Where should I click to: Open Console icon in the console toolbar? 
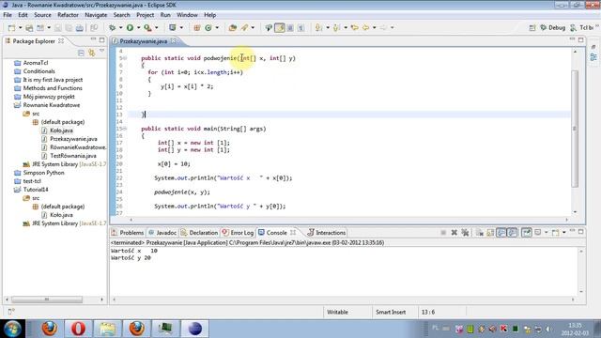(x=556, y=232)
